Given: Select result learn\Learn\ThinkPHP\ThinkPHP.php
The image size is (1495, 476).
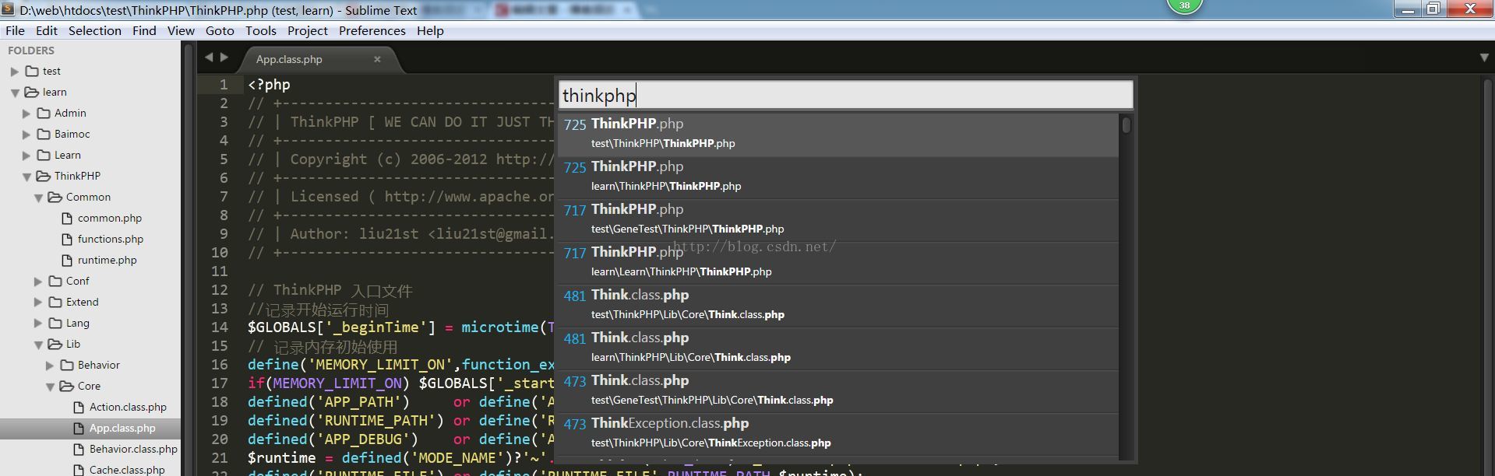Looking at the screenshot, I should (x=837, y=263).
